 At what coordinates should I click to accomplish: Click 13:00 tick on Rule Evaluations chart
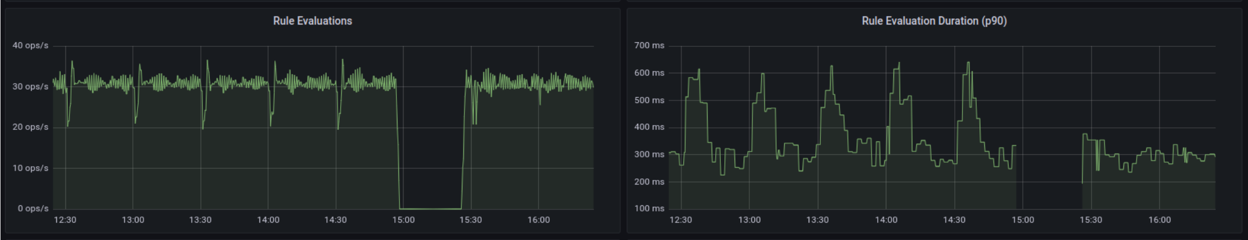(133, 220)
